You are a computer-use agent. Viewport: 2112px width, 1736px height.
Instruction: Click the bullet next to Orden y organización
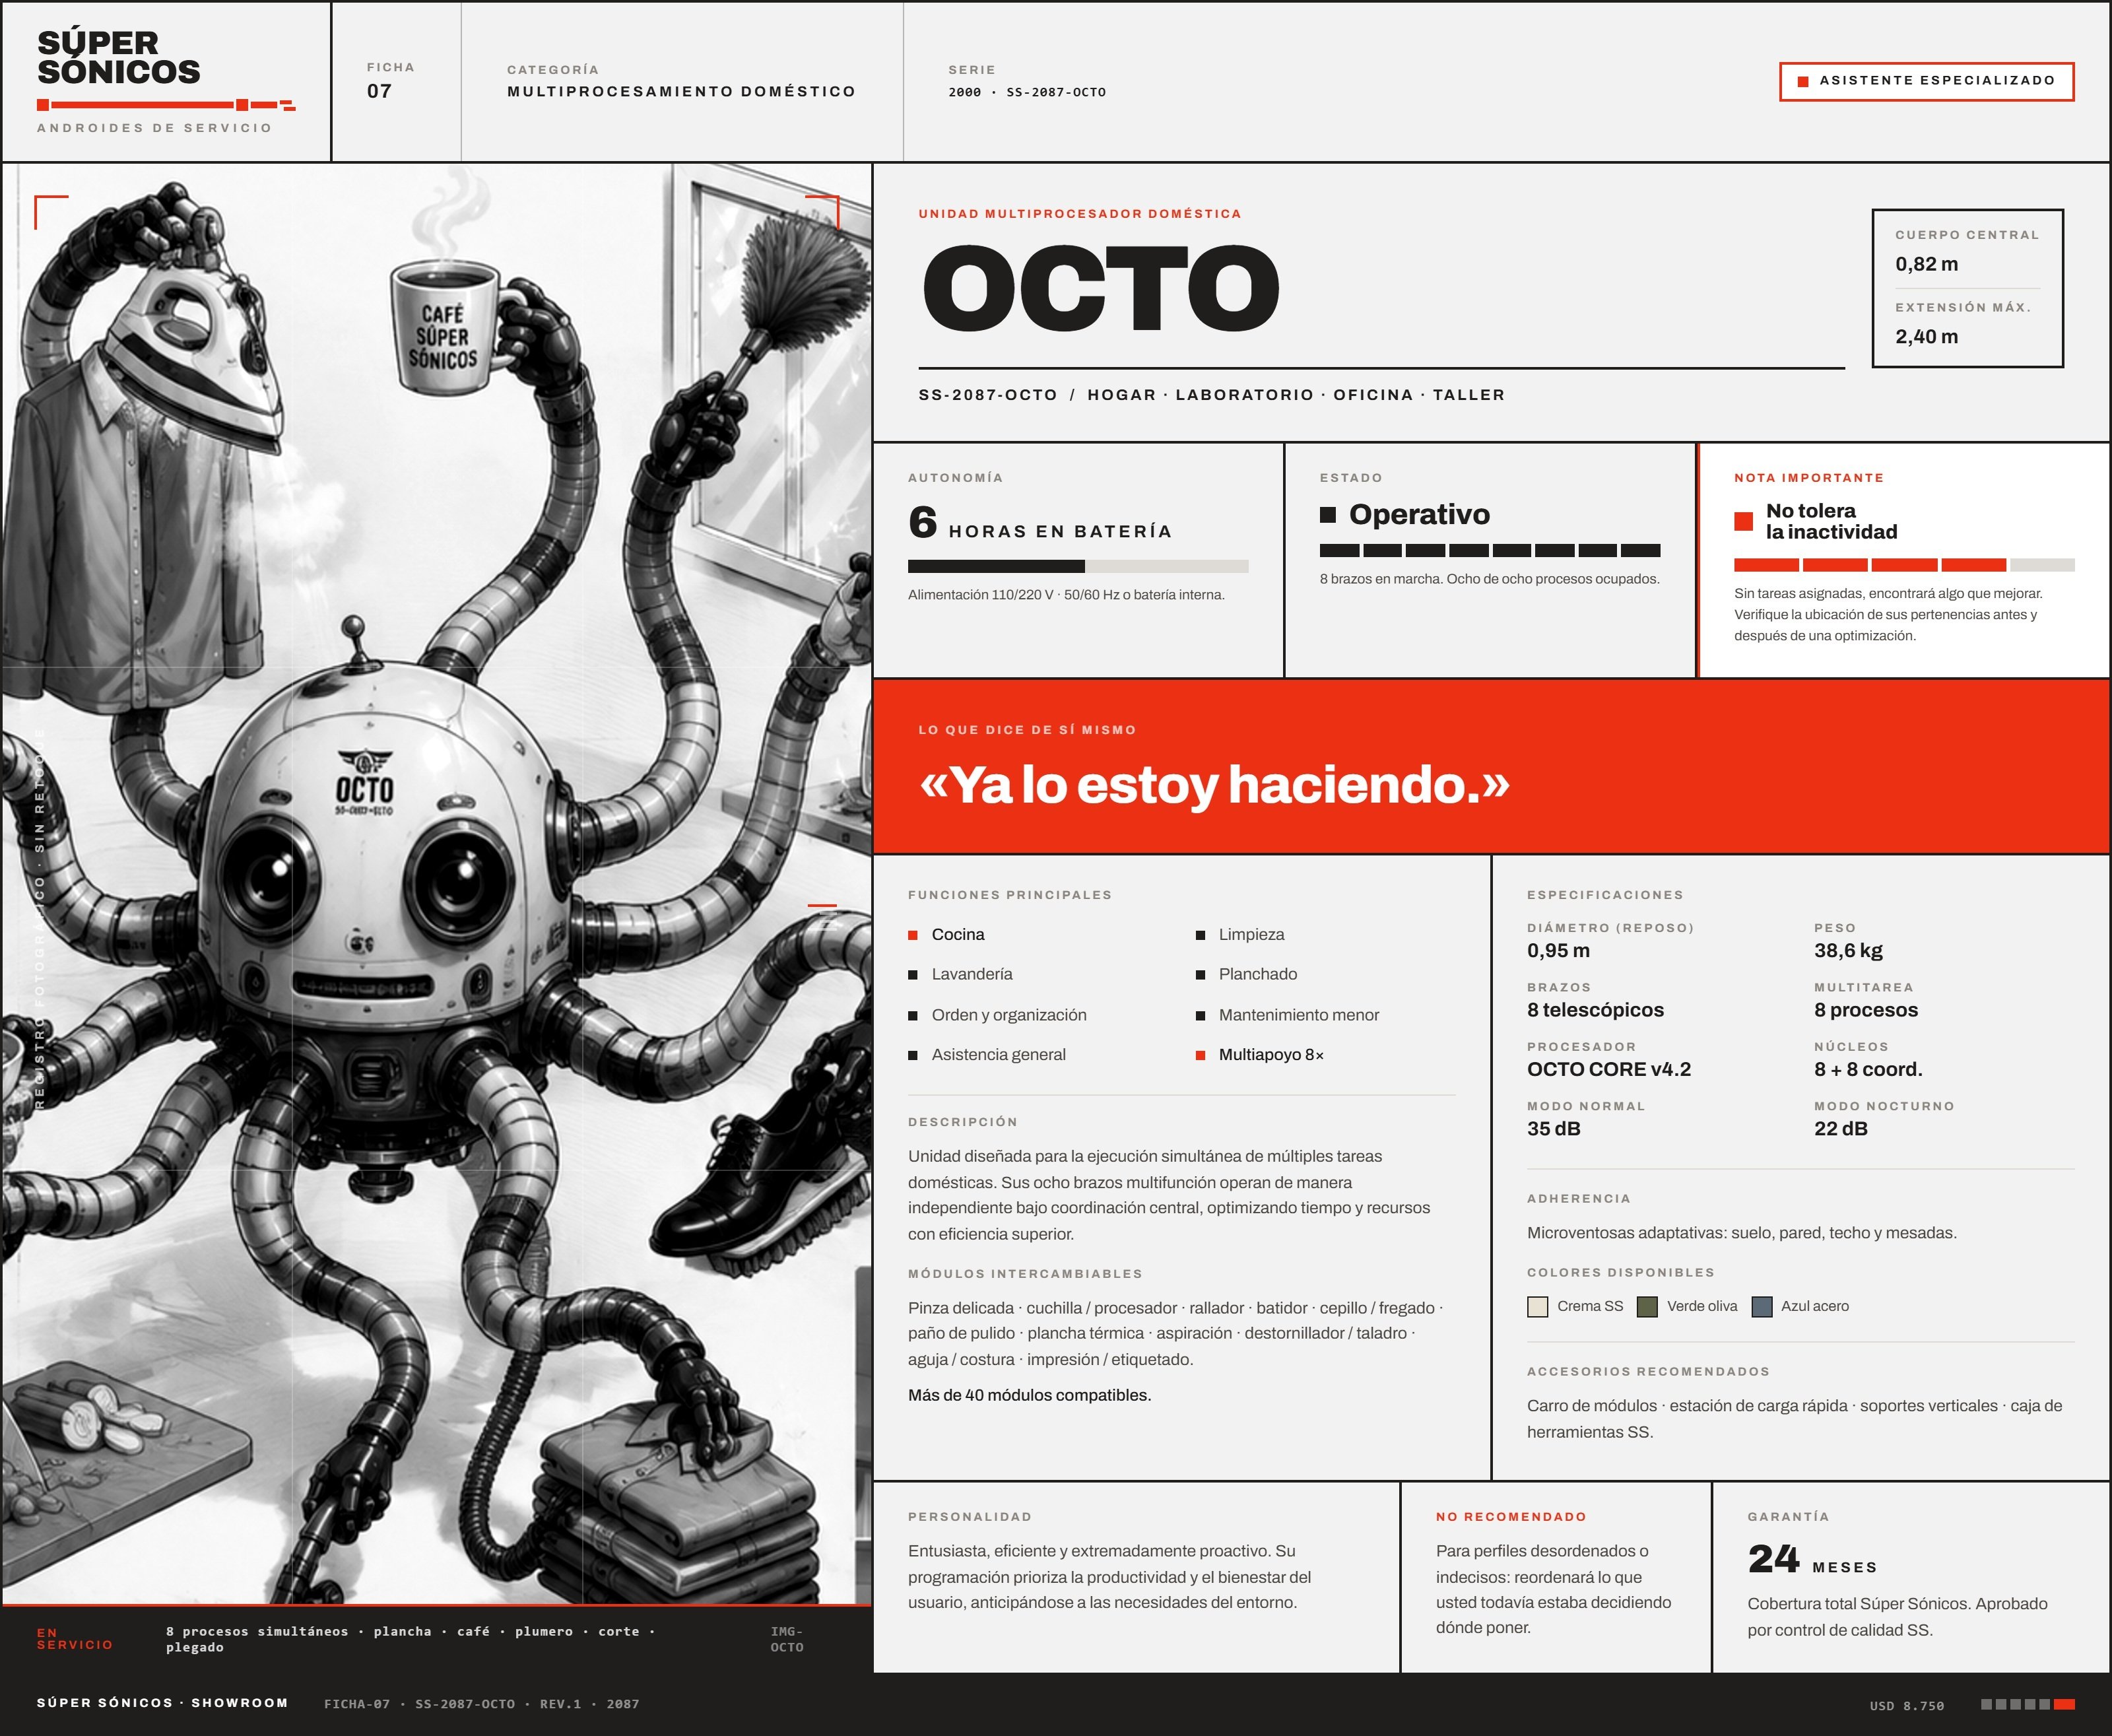912,1016
